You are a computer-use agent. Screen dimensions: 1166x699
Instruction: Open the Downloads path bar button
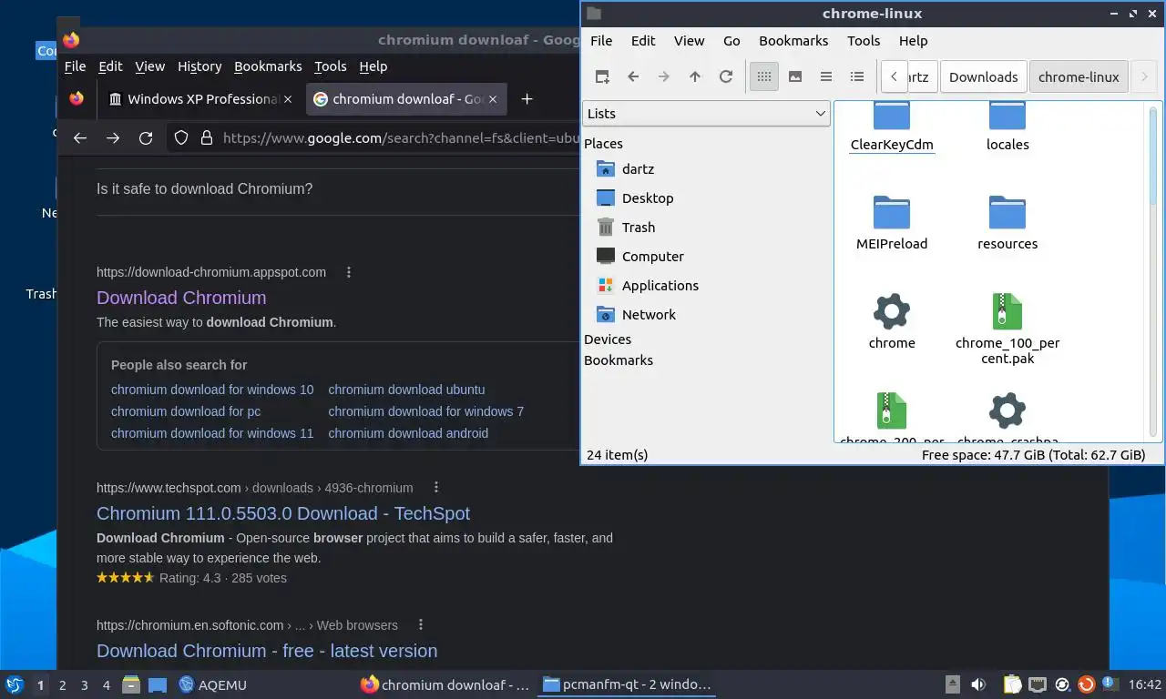coord(983,76)
